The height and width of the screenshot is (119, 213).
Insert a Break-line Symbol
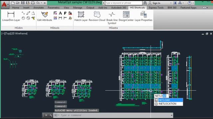coord(112,18)
